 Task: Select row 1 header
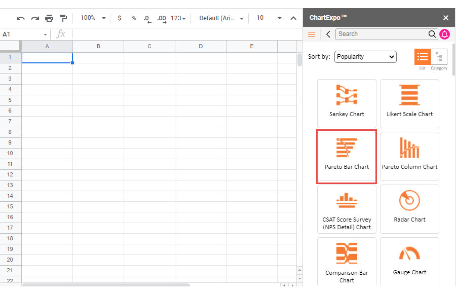[11, 58]
